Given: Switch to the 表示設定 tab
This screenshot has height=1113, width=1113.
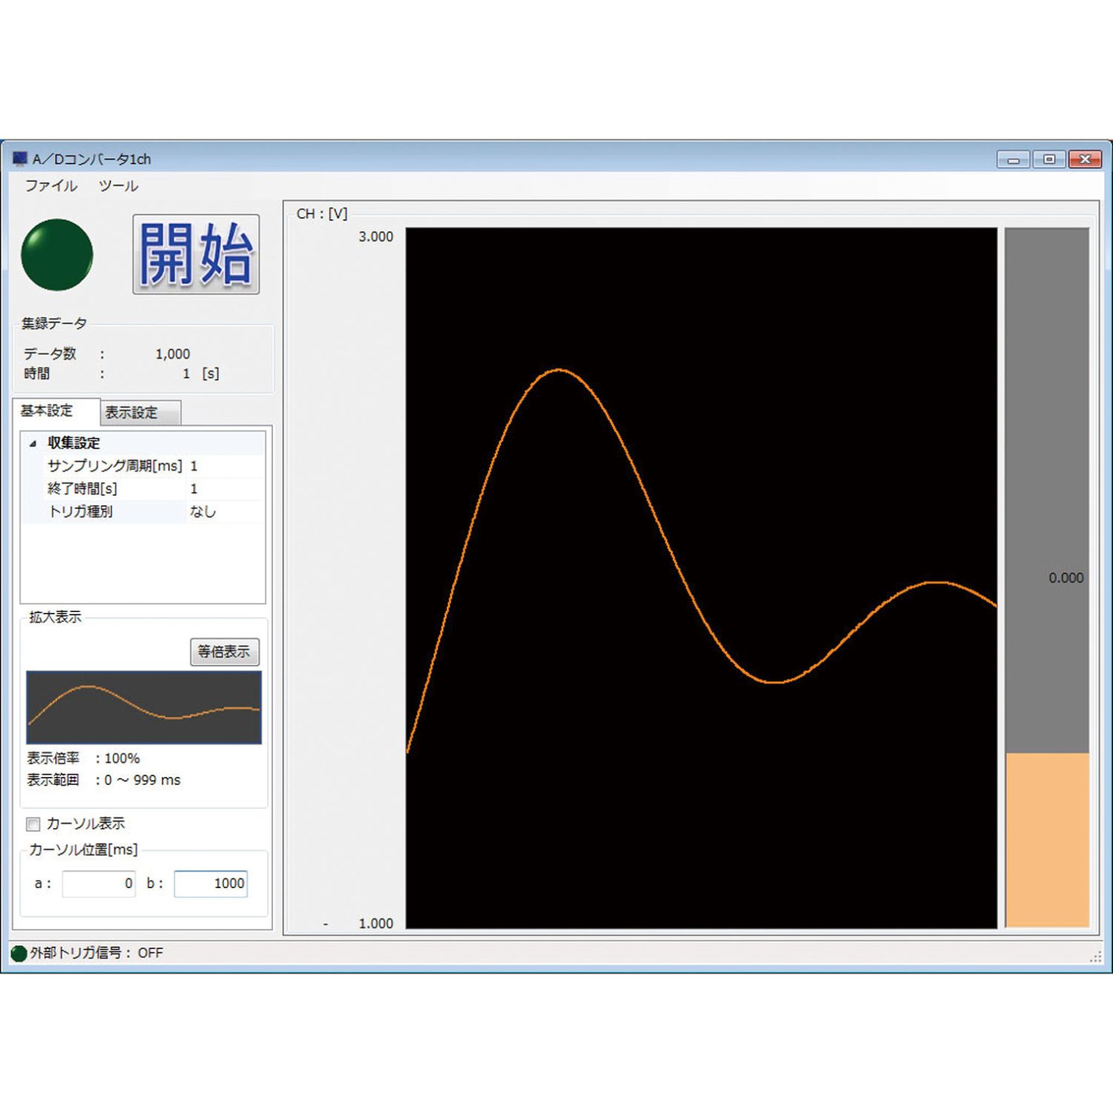Looking at the screenshot, I should pyautogui.click(x=132, y=413).
